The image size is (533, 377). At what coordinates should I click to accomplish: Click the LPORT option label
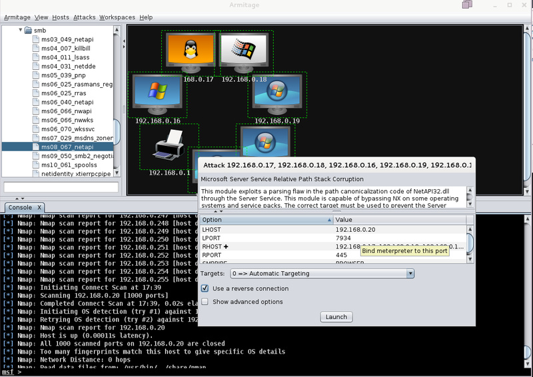(x=211, y=238)
